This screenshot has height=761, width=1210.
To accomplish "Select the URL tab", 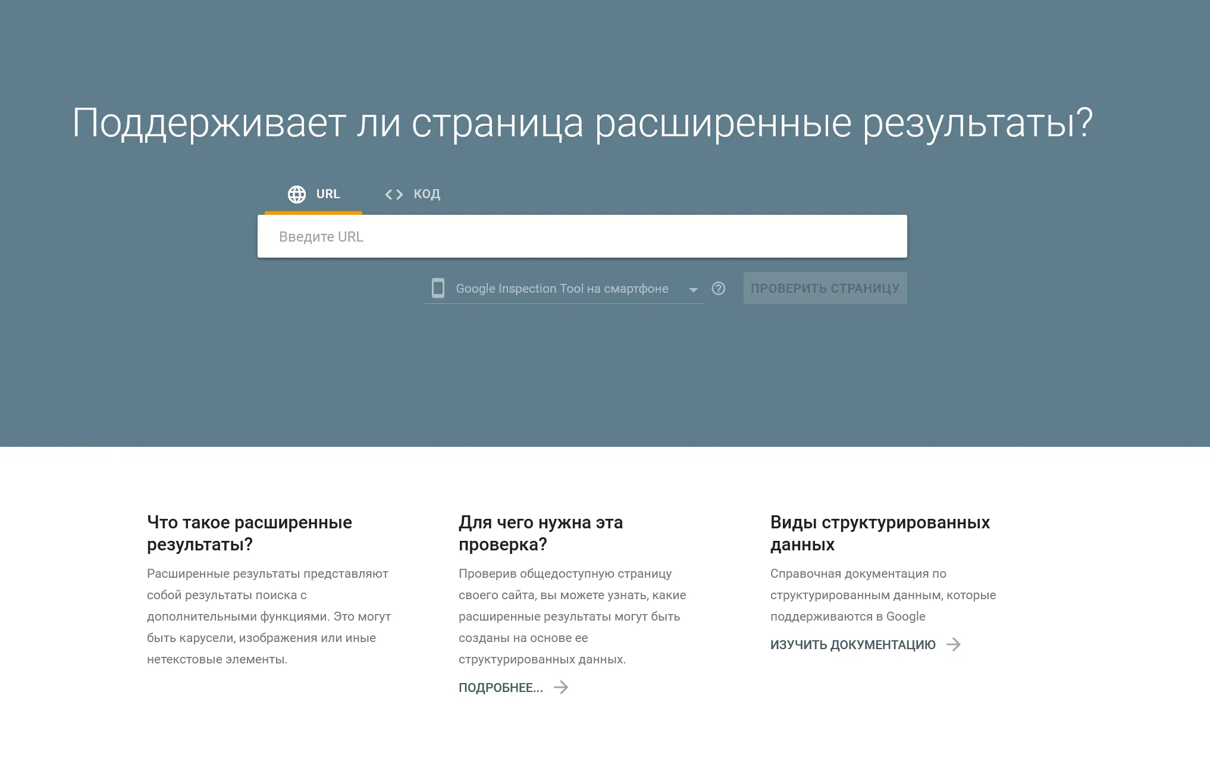I will click(x=327, y=194).
